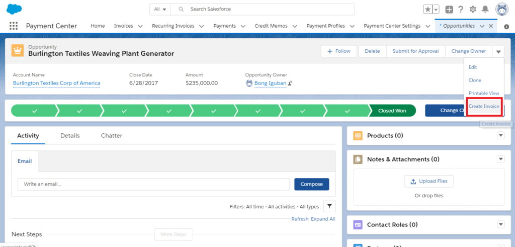Open the user profile avatar
This screenshot has height=247, width=515.
pyautogui.click(x=501, y=10)
